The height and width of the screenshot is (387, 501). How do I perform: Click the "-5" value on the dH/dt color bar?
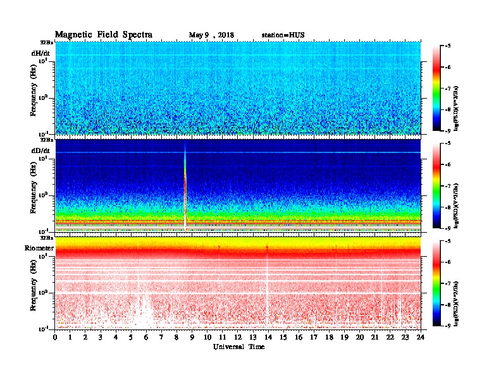pyautogui.click(x=448, y=46)
